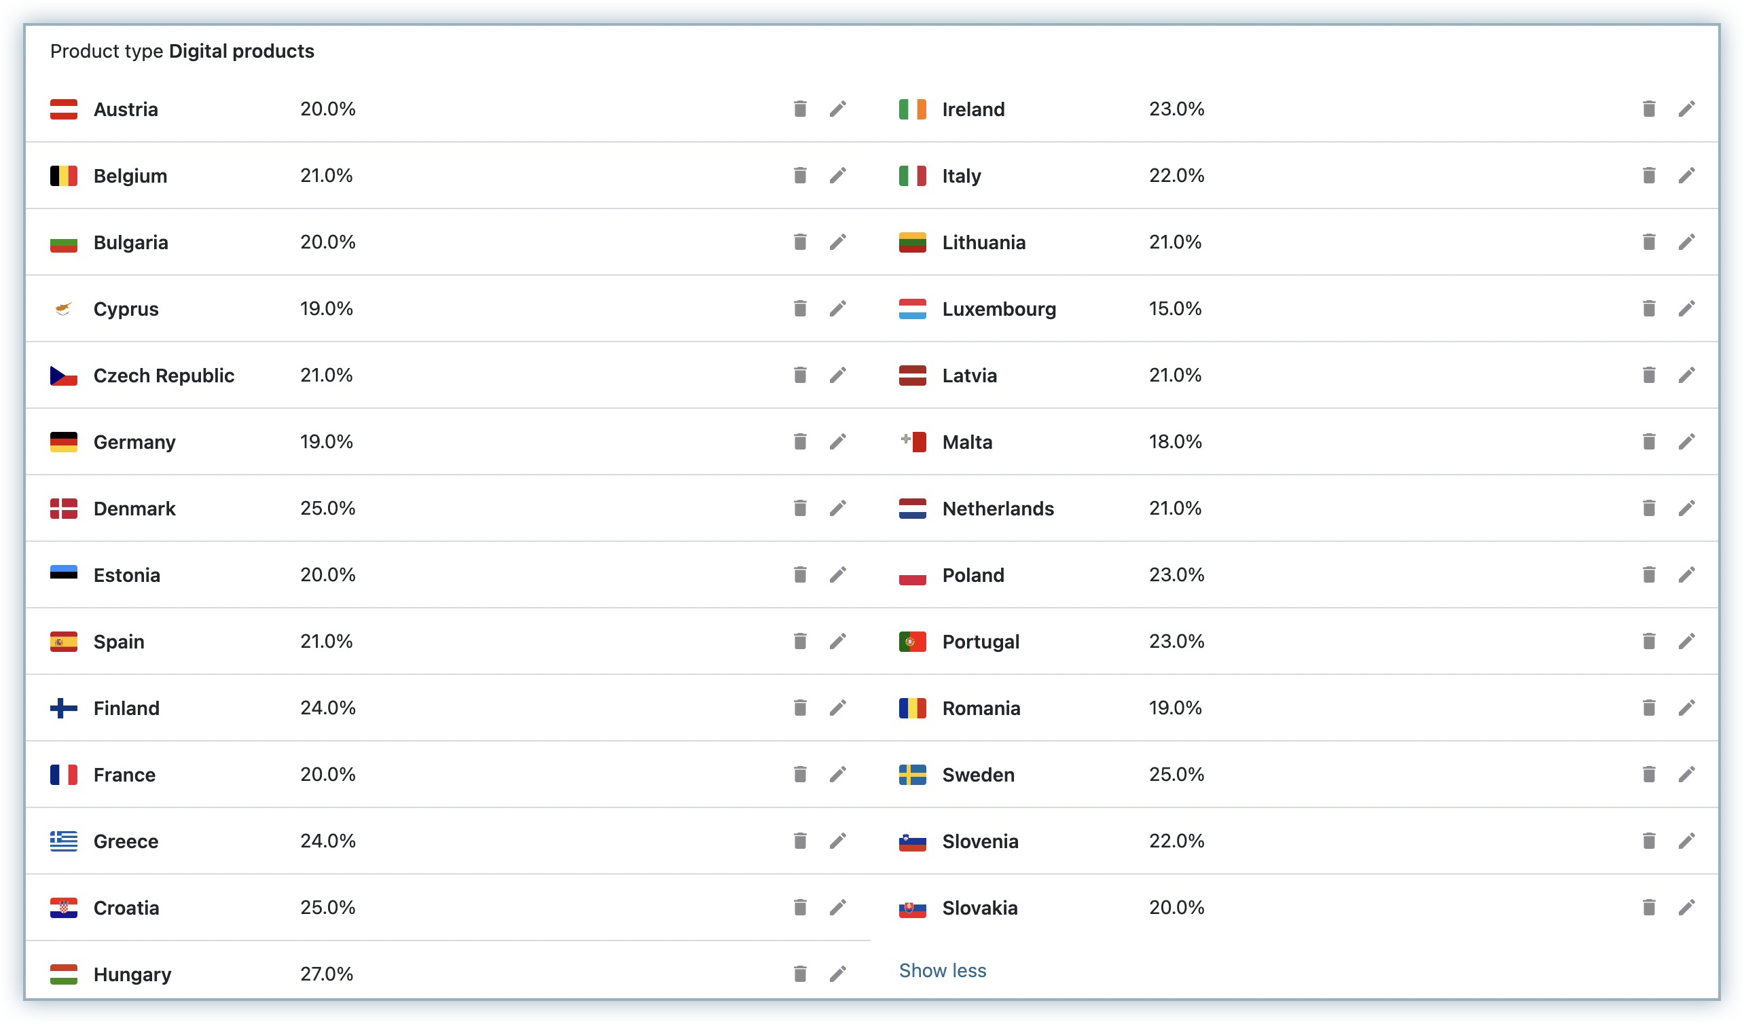Collapse the list with Show less
Screen dimensions: 1744x1024
tap(942, 971)
